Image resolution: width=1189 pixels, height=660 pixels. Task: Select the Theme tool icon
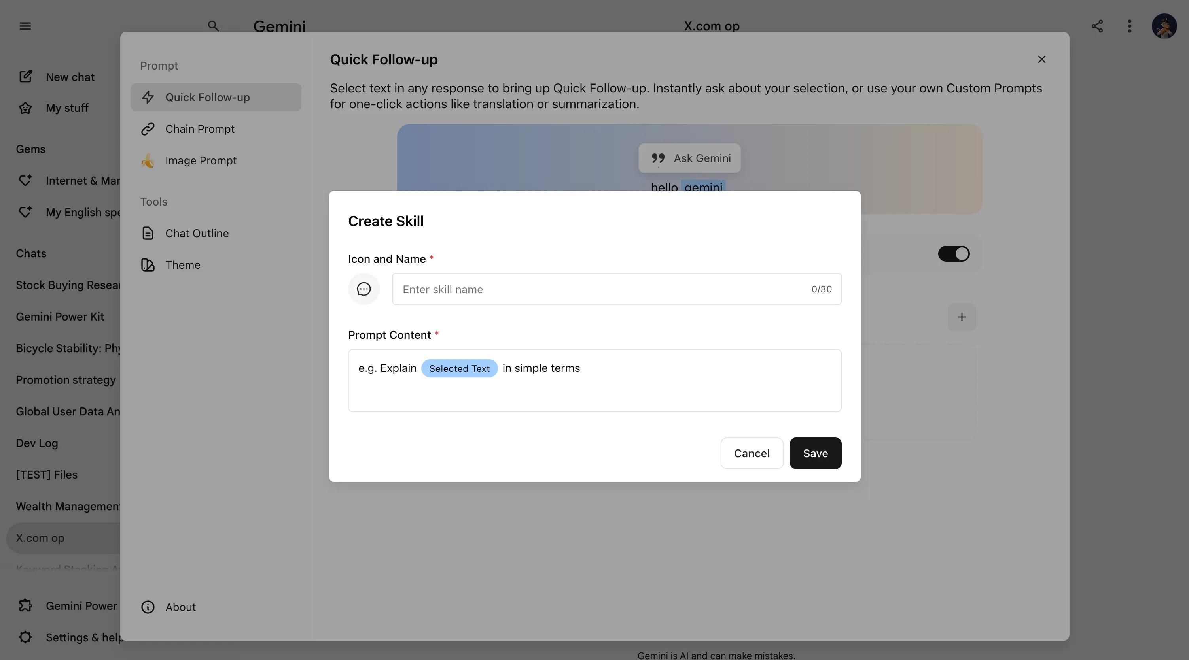point(148,265)
